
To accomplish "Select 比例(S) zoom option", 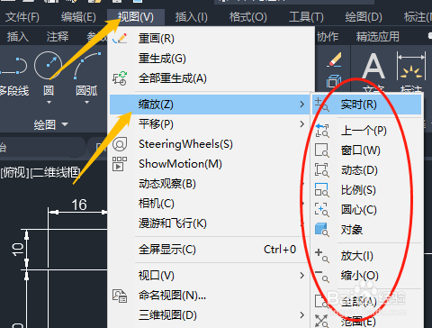I will pos(358,190).
